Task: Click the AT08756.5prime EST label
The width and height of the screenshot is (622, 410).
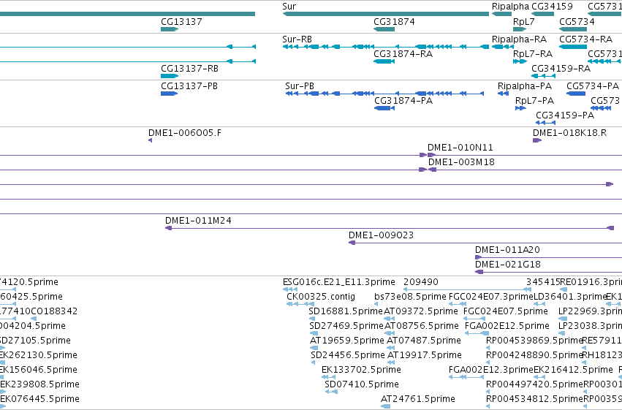Action: (422, 326)
